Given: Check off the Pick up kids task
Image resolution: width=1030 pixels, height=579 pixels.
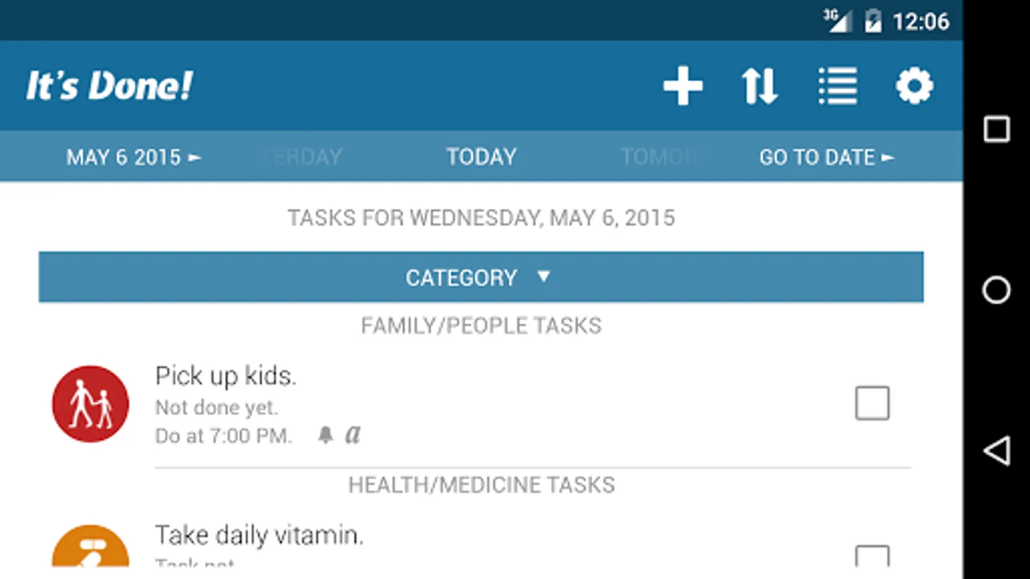Looking at the screenshot, I should [x=872, y=403].
